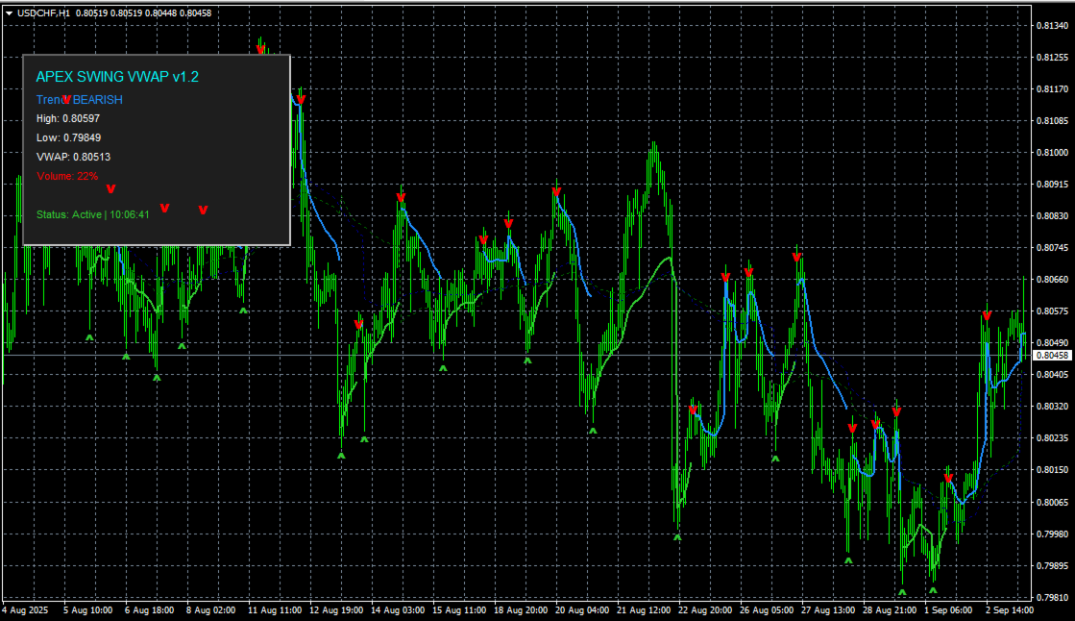
Task: Click the current price tag 0.80458
Action: pos(1052,356)
